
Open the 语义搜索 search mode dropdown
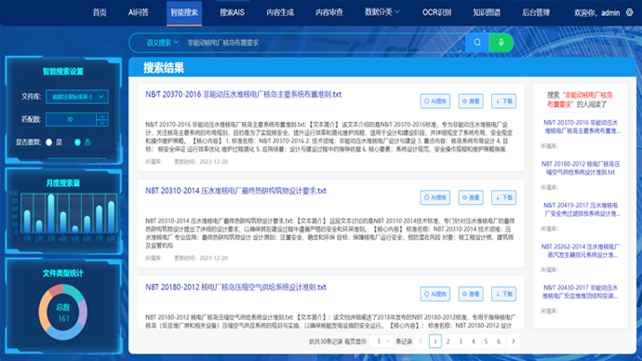coord(163,43)
